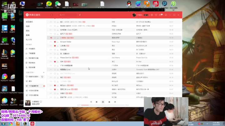Open the messages mail icon in header
225x126 pixels.
click(160, 15)
